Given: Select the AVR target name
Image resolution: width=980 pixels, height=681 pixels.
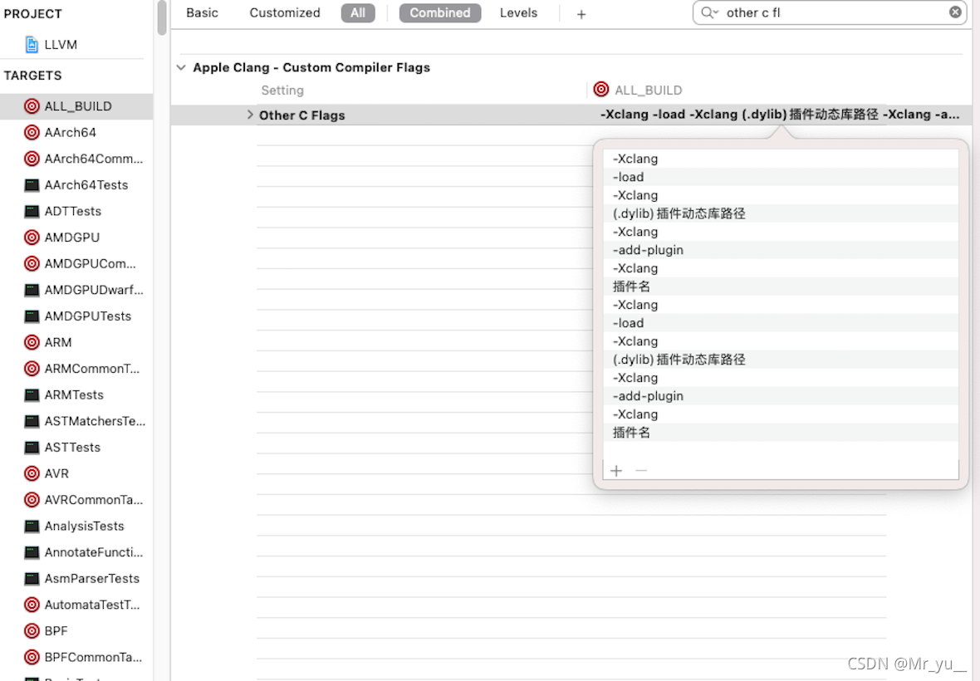Looking at the screenshot, I should click(x=56, y=473).
